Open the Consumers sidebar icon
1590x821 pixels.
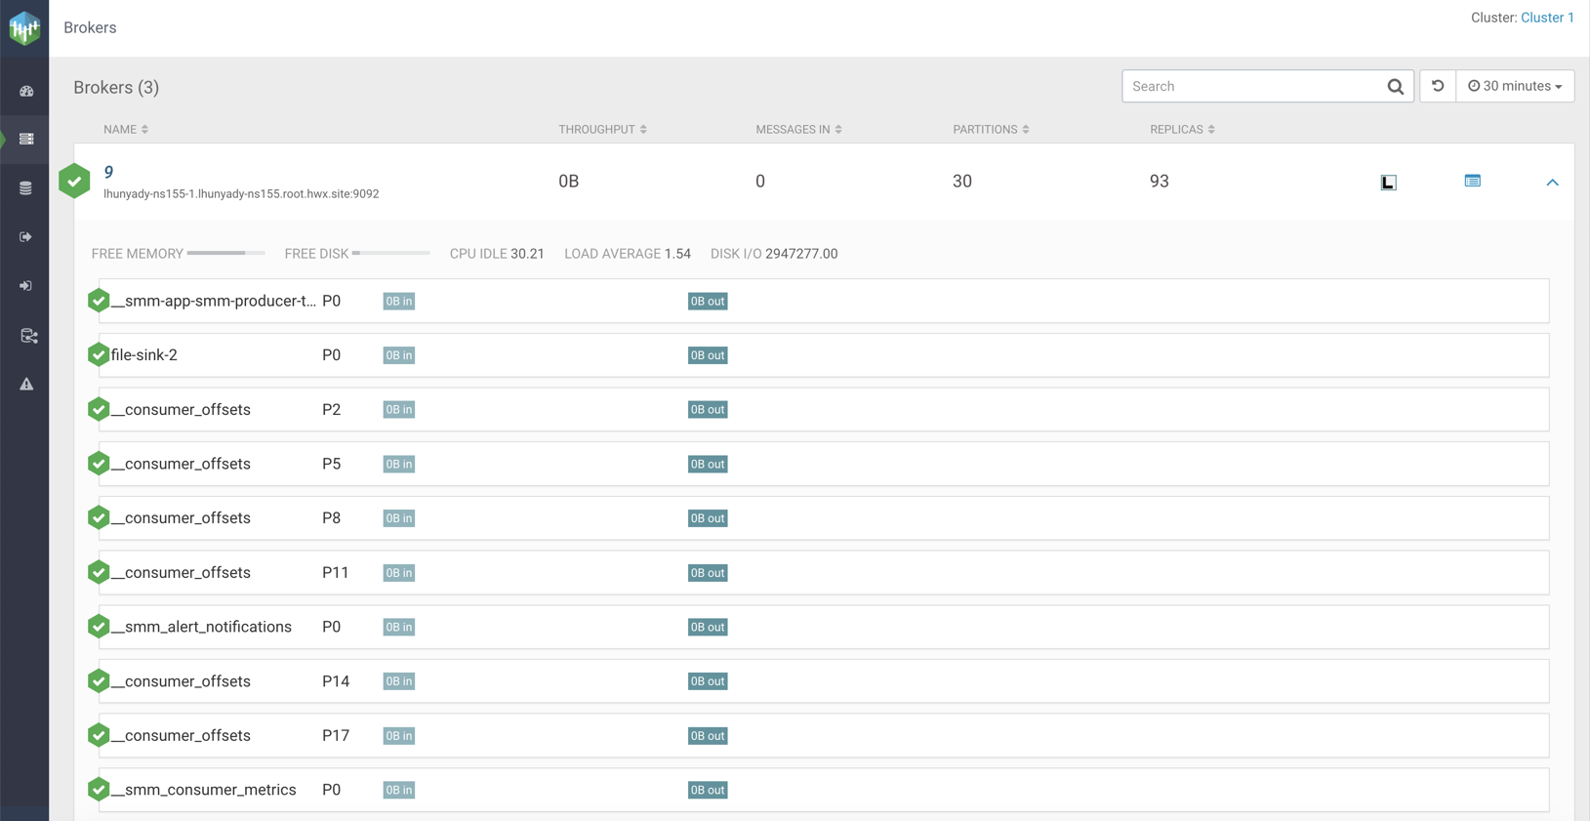click(x=26, y=286)
